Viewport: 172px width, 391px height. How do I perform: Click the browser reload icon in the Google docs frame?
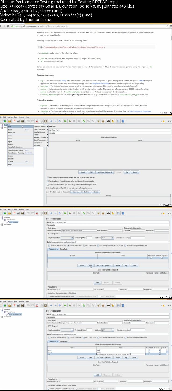pos(8,26)
